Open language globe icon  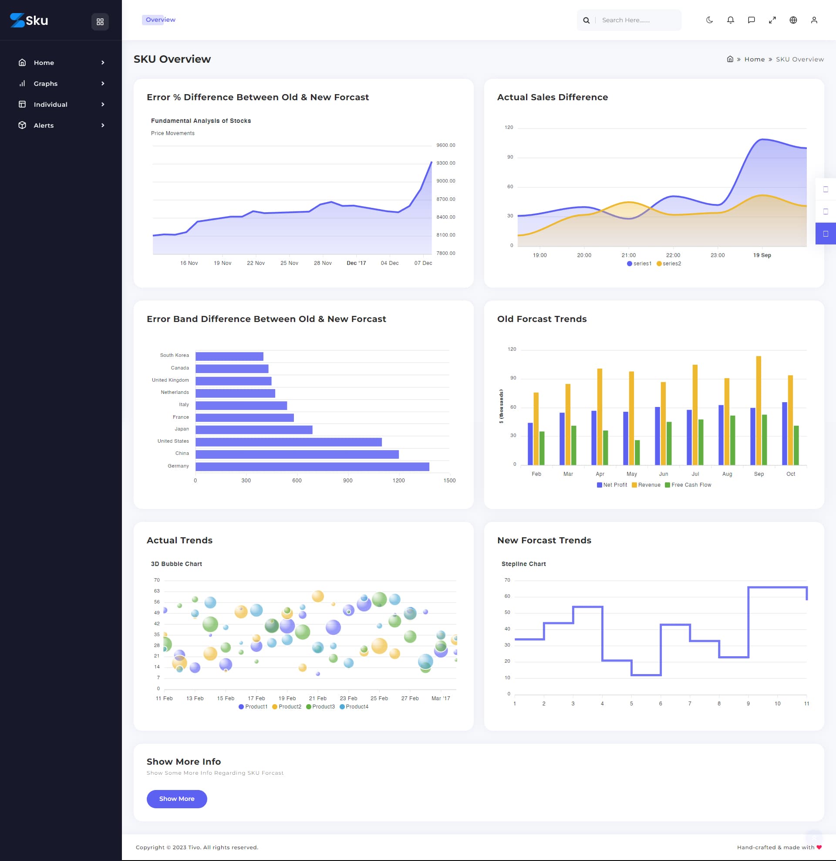pyautogui.click(x=793, y=20)
